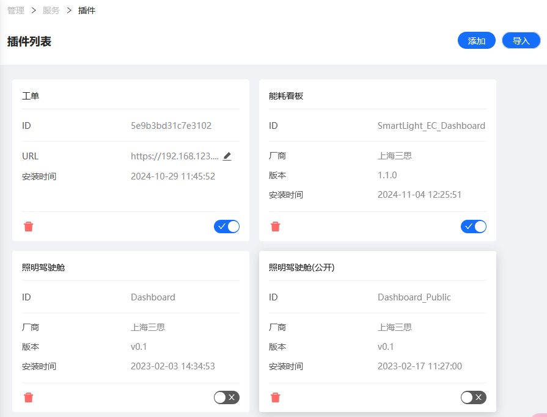Click the 插件列表 page heading

(29, 42)
